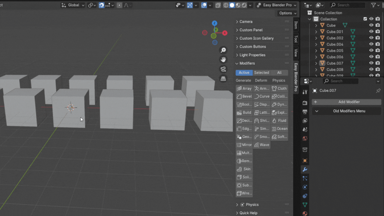The width and height of the screenshot is (384, 216).
Task: Click the Add Modifier button
Action: (346, 102)
